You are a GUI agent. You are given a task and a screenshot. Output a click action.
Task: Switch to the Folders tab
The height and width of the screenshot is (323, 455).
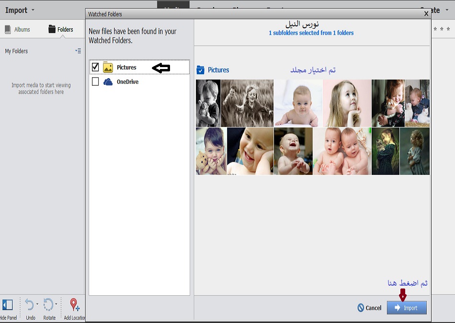pos(61,30)
